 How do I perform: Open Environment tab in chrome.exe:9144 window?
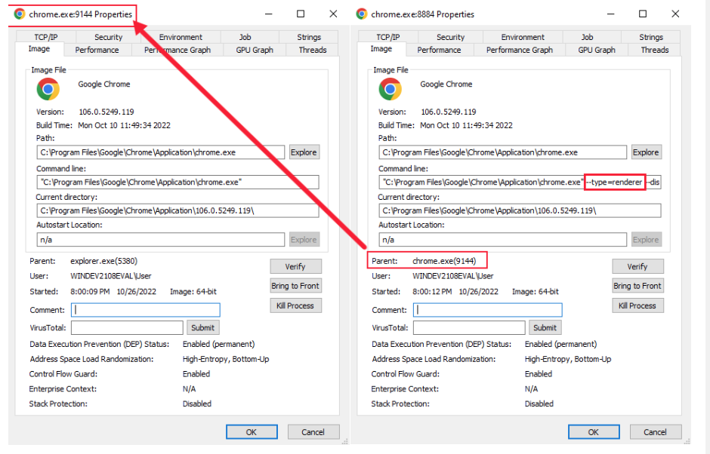(x=181, y=37)
